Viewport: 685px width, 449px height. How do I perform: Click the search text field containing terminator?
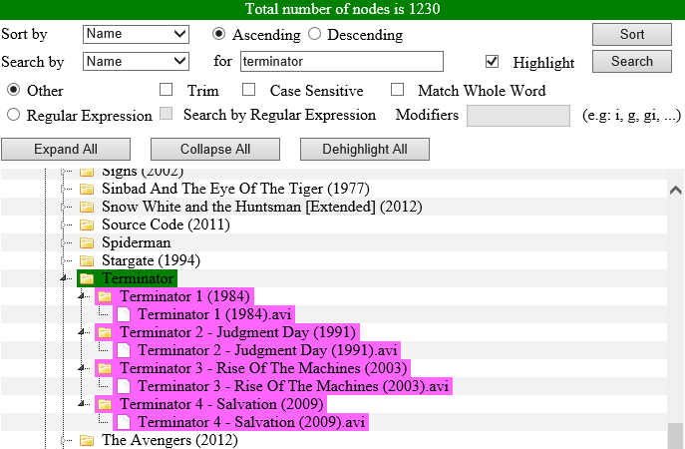pos(342,61)
